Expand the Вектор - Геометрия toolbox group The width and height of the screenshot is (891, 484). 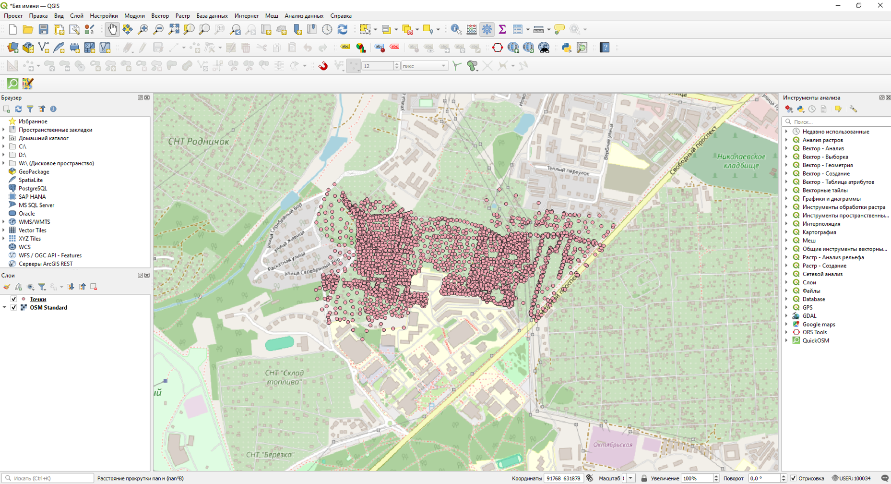(x=786, y=165)
